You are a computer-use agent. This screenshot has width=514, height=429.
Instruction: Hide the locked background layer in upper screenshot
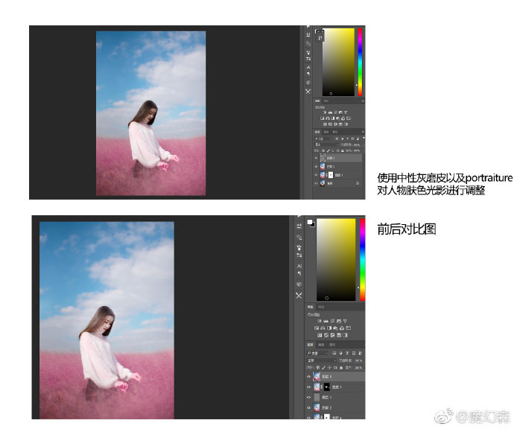pos(316,183)
